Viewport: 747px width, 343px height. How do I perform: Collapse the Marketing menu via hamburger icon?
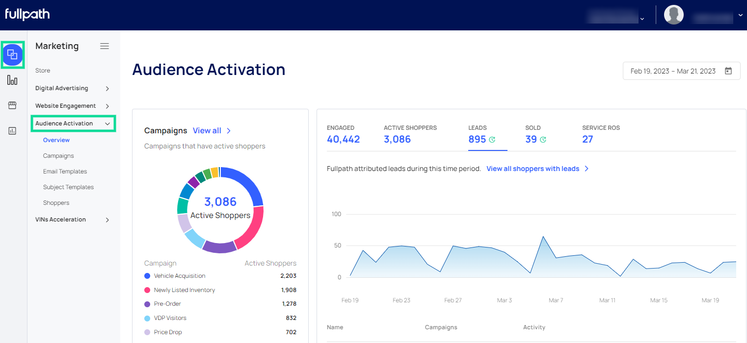pyautogui.click(x=105, y=46)
